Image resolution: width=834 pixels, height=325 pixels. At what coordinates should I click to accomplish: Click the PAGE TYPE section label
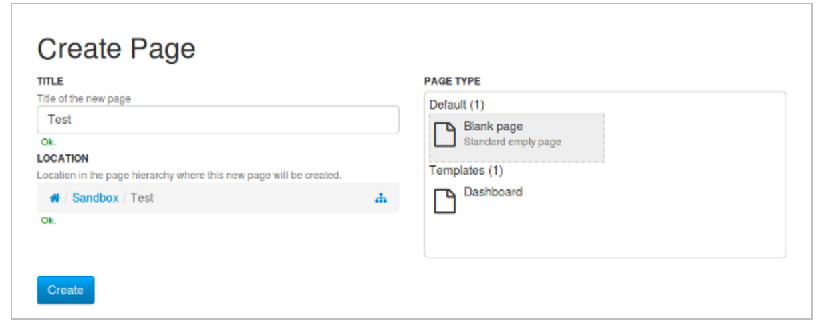[452, 82]
